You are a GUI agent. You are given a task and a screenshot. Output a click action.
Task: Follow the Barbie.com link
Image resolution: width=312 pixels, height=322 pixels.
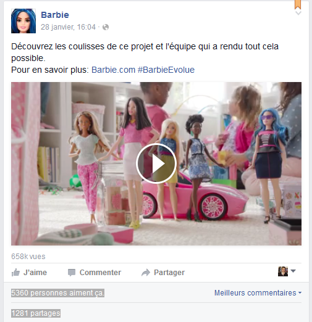pos(113,70)
